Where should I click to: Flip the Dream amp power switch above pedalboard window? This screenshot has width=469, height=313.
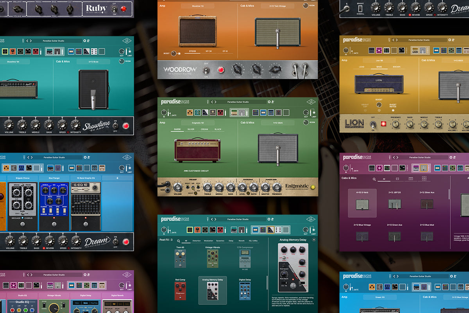tap(115, 242)
